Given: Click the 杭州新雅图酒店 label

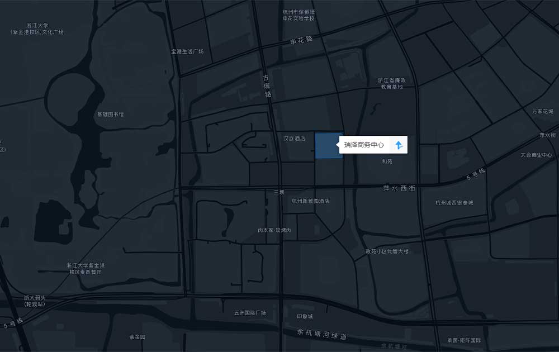Looking at the screenshot, I should click(310, 201).
